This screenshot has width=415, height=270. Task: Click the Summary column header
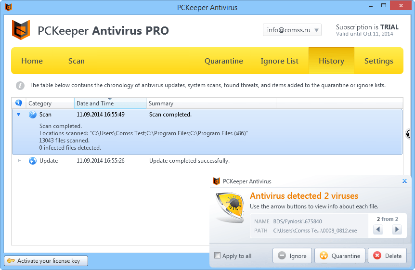pyautogui.click(x=211, y=103)
